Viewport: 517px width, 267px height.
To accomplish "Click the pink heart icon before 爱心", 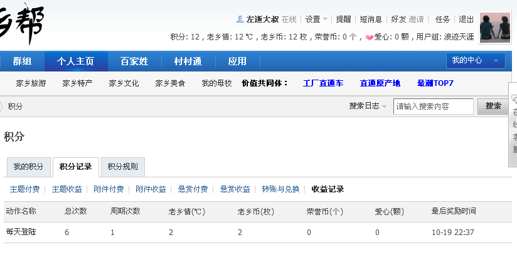I will pos(370,38).
